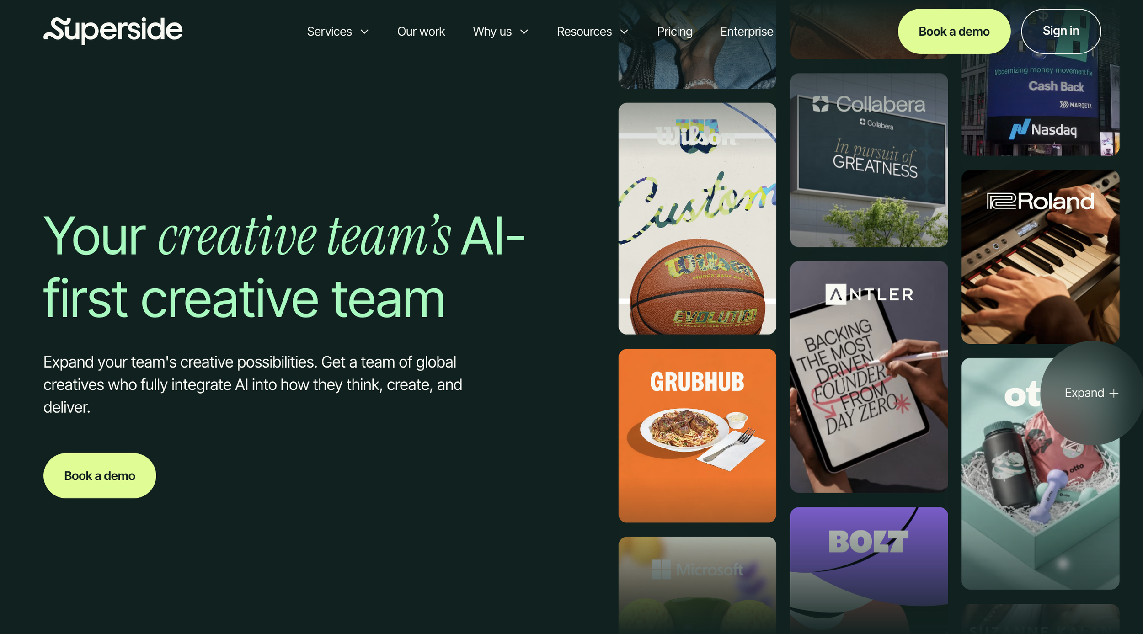Open the Grubhub pasta showcase card
1143x634 pixels.
(x=697, y=435)
